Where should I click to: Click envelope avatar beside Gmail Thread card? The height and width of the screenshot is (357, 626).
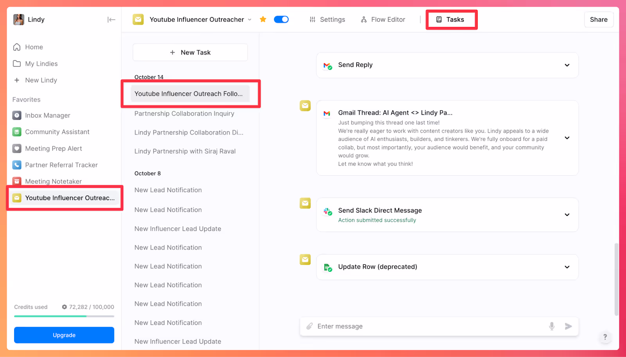point(305,105)
